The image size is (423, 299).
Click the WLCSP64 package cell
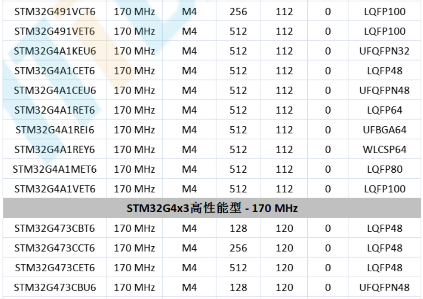pyautogui.click(x=384, y=150)
